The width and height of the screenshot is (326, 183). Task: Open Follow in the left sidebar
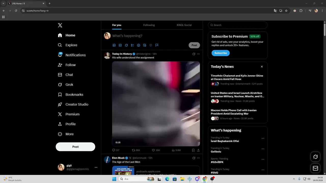(67, 65)
